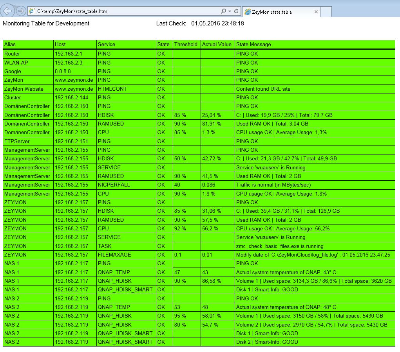The width and height of the screenshot is (400, 352).
Task: Click the Google alias cell
Action: tap(13, 72)
